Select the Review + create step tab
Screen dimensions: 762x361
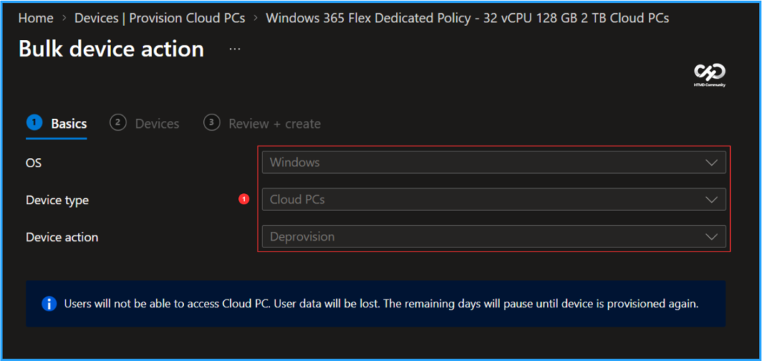pyautogui.click(x=263, y=124)
